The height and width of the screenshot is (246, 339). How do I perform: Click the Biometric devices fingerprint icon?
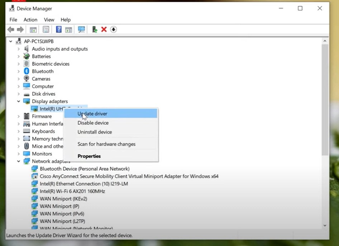(x=27, y=63)
